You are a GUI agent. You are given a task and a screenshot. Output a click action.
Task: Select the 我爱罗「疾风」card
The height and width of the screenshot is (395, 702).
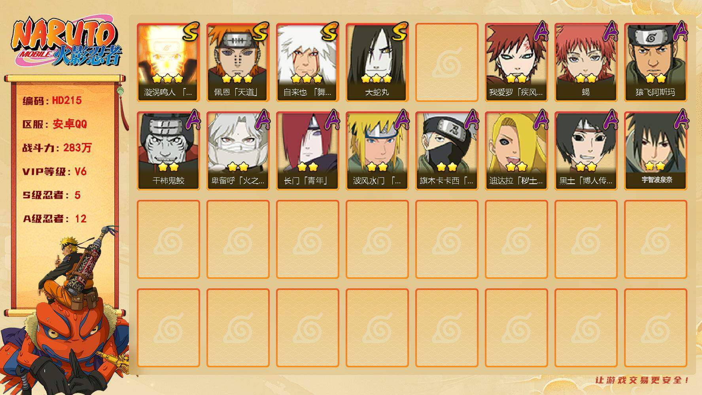pyautogui.click(x=517, y=62)
